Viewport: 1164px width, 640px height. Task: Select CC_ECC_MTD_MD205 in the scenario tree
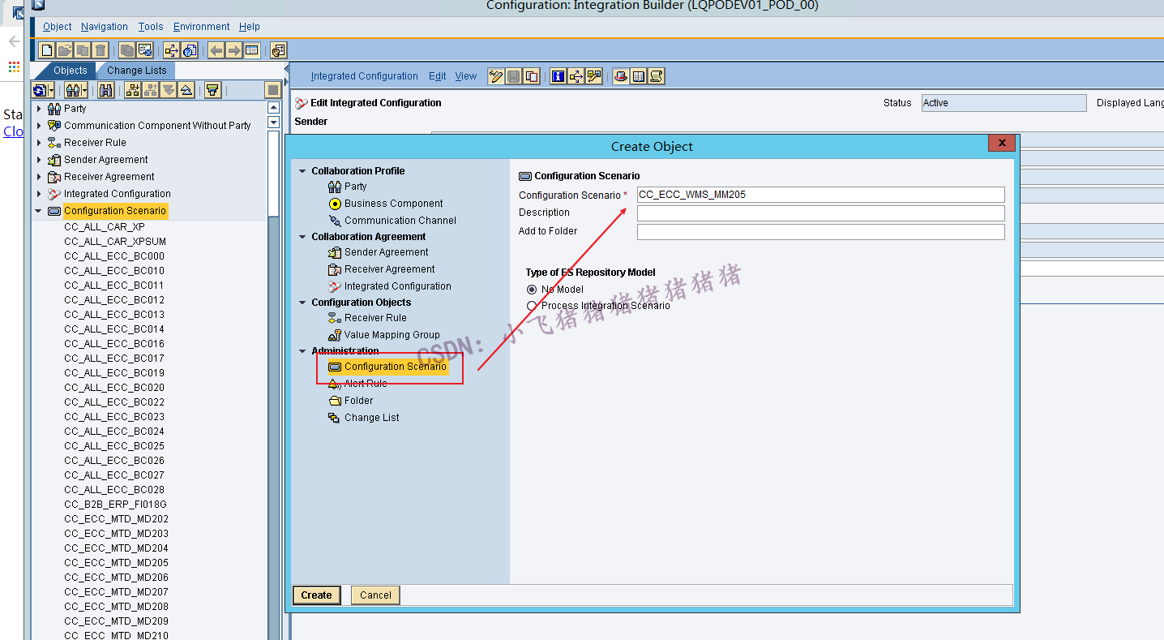coord(117,563)
